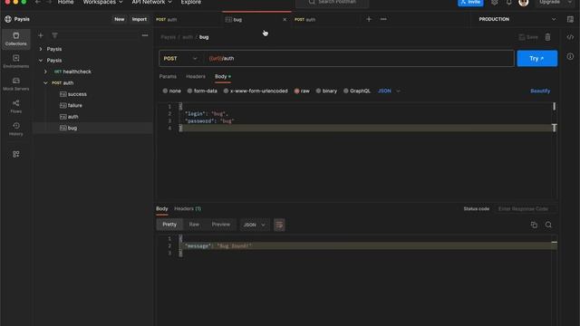Open the Flows sidebar panel
The height and width of the screenshot is (326, 580).
[16, 107]
